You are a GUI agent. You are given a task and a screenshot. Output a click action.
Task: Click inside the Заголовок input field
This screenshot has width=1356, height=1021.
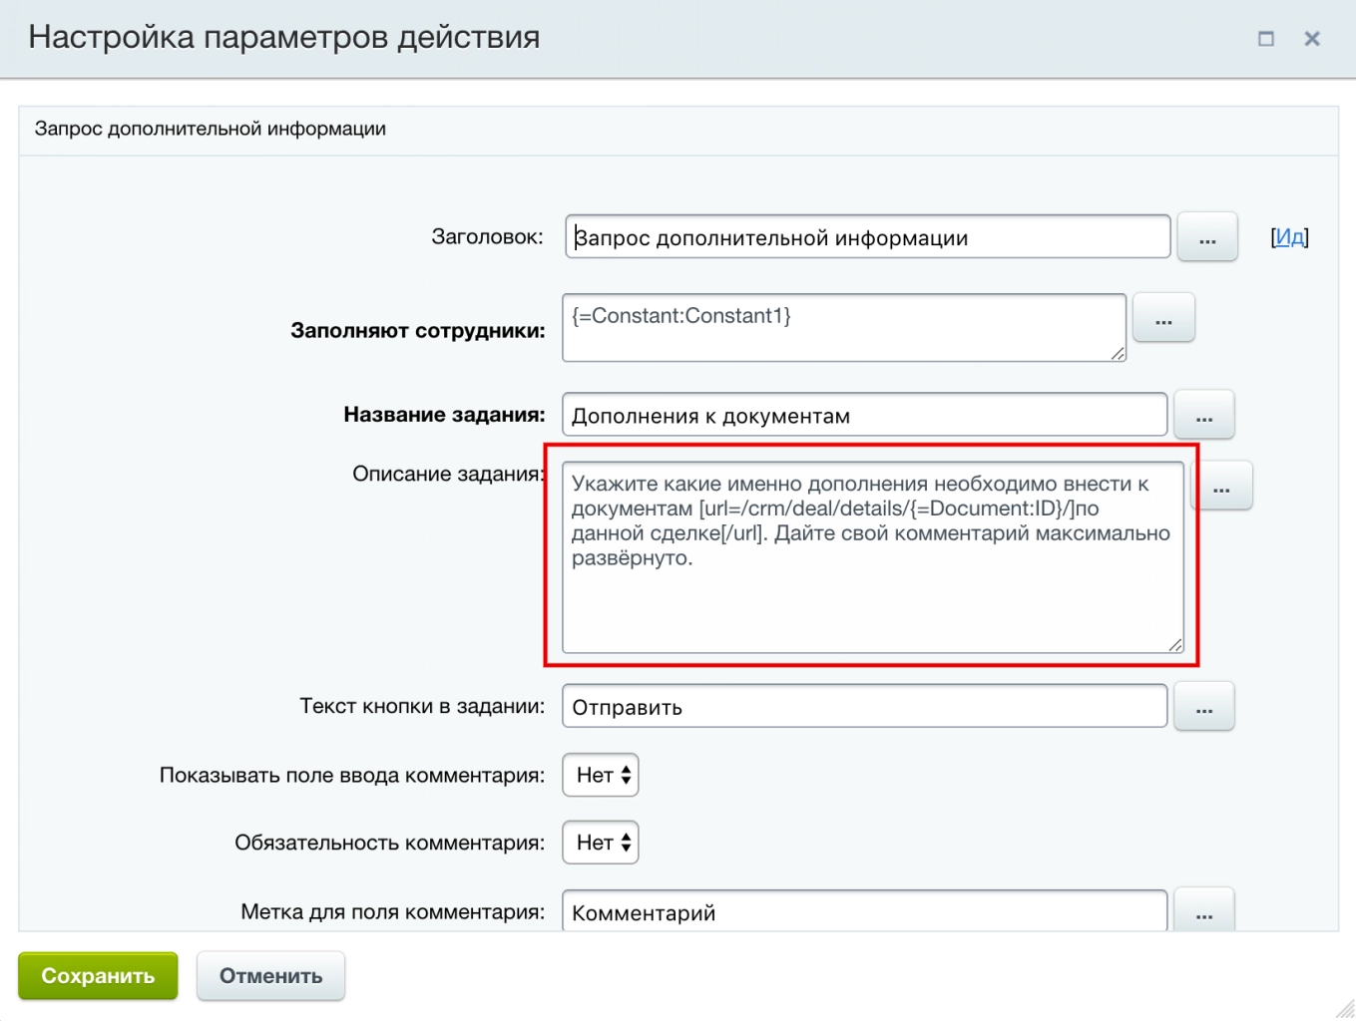tap(866, 236)
